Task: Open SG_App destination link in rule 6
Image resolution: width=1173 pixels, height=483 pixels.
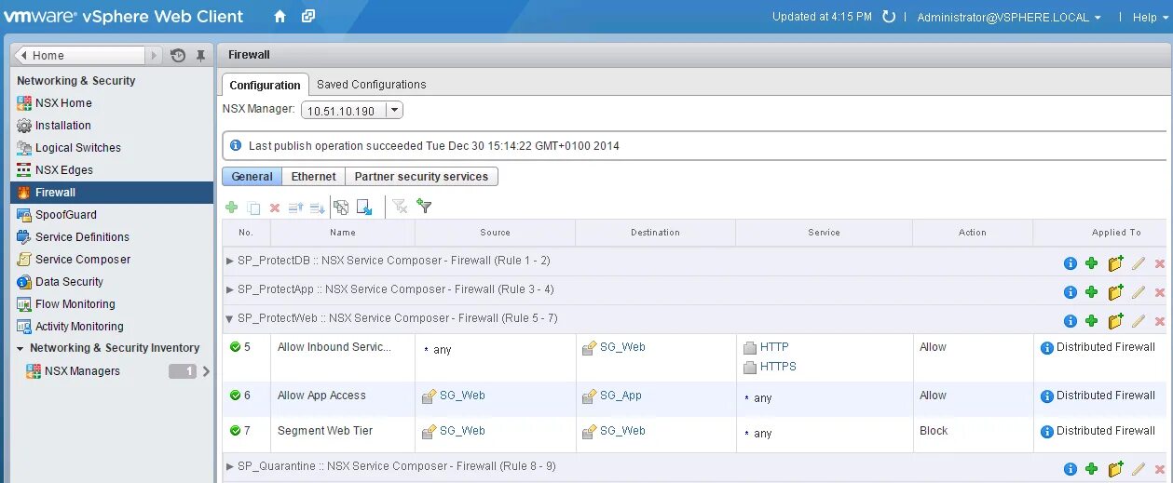Action: pyautogui.click(x=621, y=396)
